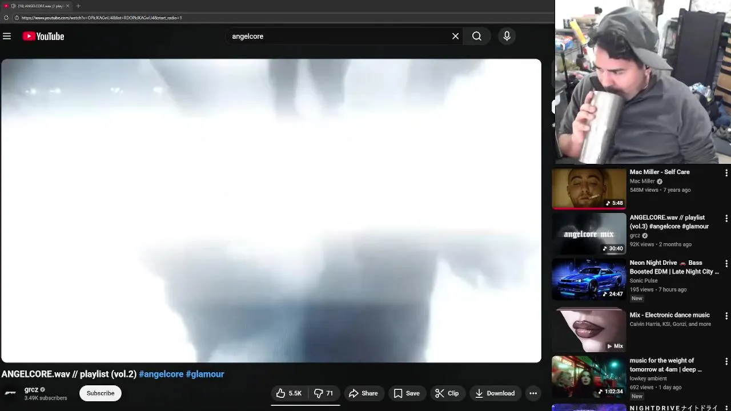731x411 pixels.
Task: Open grcz channel avatar
Action: (x=10, y=393)
